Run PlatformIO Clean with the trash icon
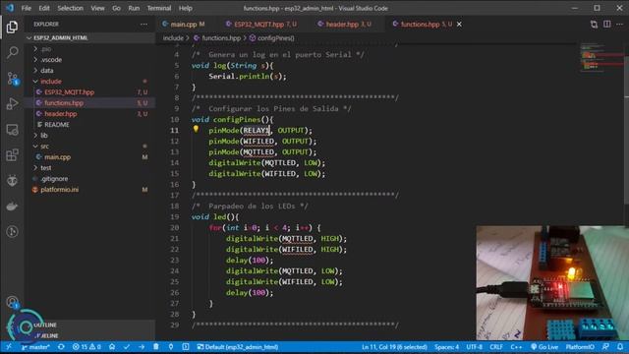This screenshot has height=354, width=629. click(x=156, y=347)
